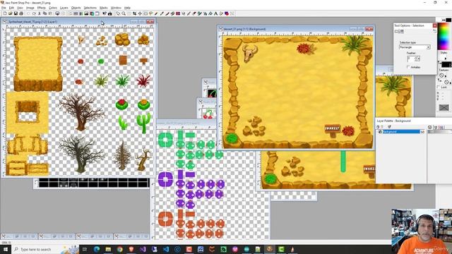This screenshot has height=254, width=452.
Task: Expand the Styles swatch arrow
Action: (x=446, y=59)
